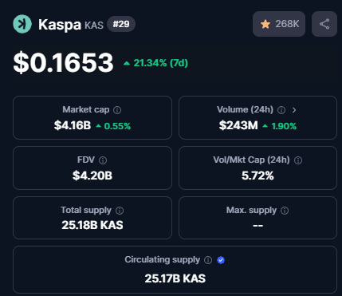
Task: Show Market cap info tooltip icon
Action: [x=117, y=110]
